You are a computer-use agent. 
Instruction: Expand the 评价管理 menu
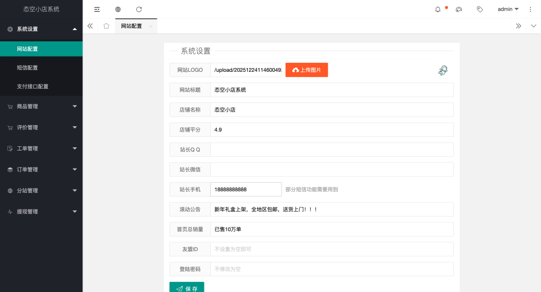coord(41,128)
